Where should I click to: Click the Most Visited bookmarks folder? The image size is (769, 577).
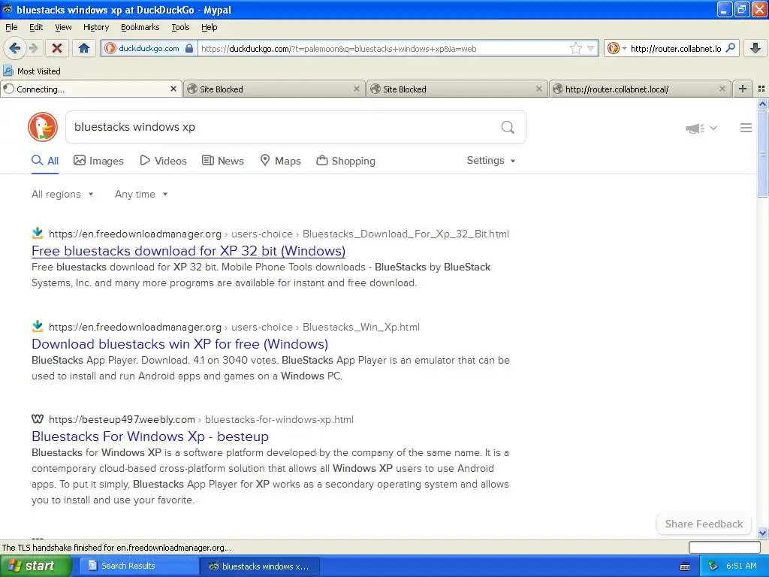click(x=32, y=71)
